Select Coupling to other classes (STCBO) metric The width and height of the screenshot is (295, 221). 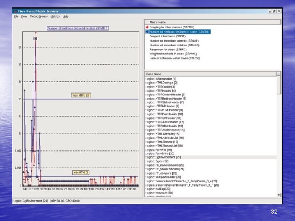pos(172,27)
